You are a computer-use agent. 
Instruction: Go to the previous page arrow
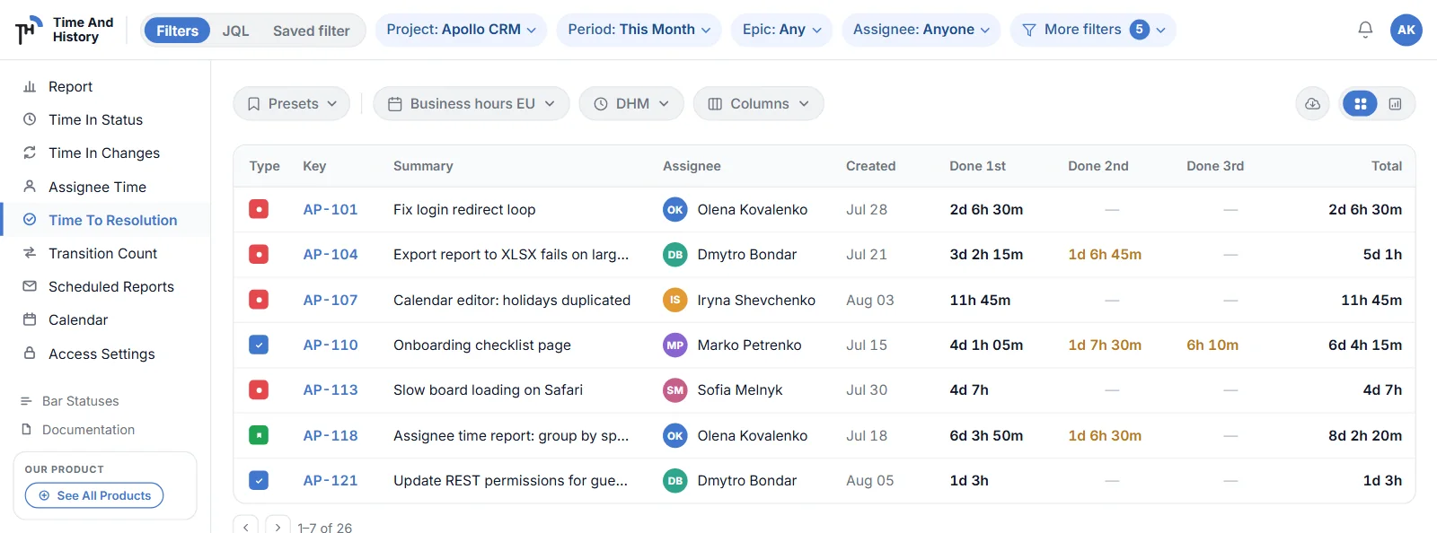pos(245,527)
